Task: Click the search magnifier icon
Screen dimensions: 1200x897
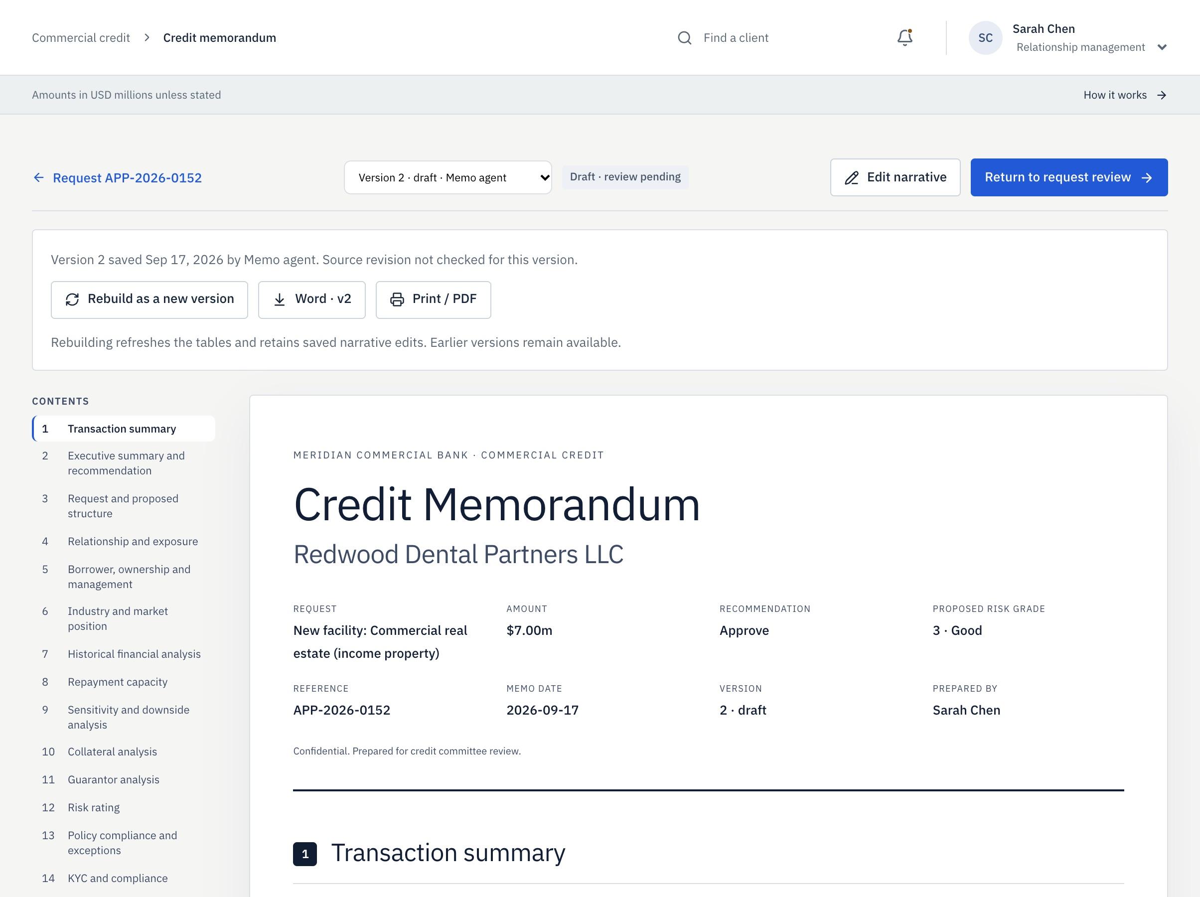Action: 685,38
